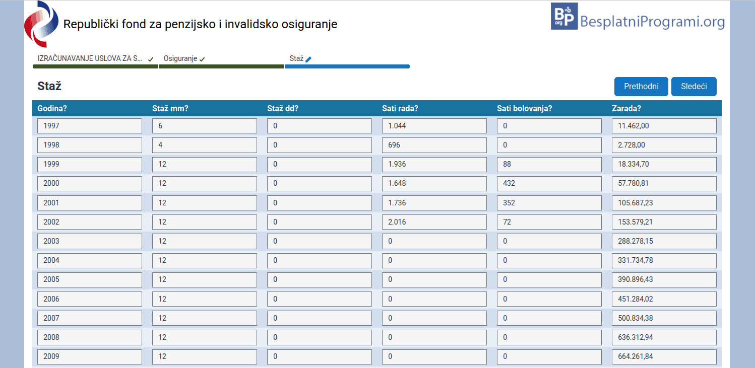Edit Sati bolovanja field showing 72
The height and width of the screenshot is (368, 755).
point(549,222)
